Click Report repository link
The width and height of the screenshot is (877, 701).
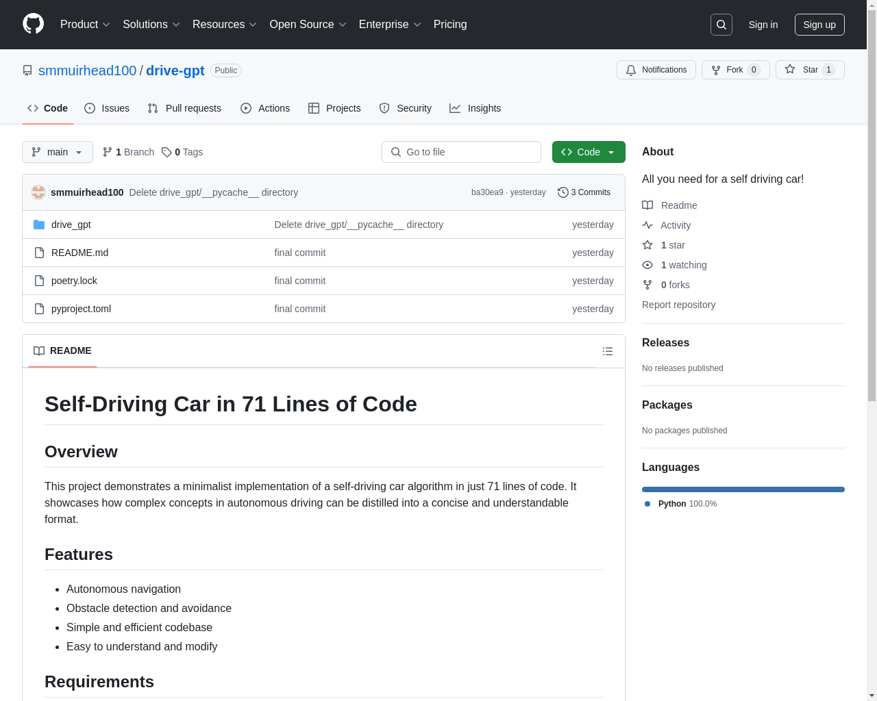tap(678, 305)
